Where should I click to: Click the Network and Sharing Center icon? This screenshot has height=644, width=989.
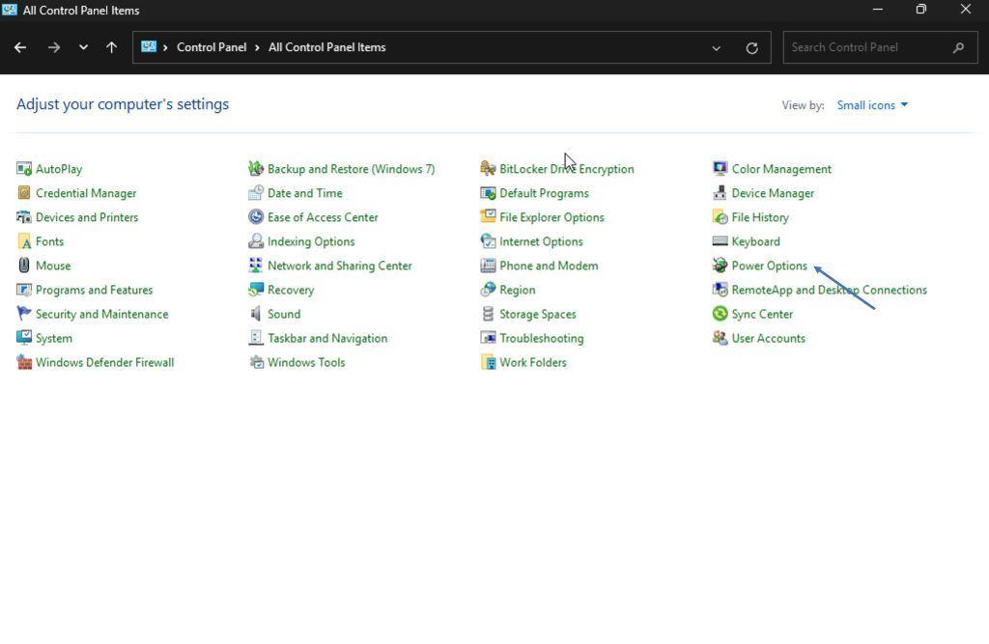click(x=255, y=266)
